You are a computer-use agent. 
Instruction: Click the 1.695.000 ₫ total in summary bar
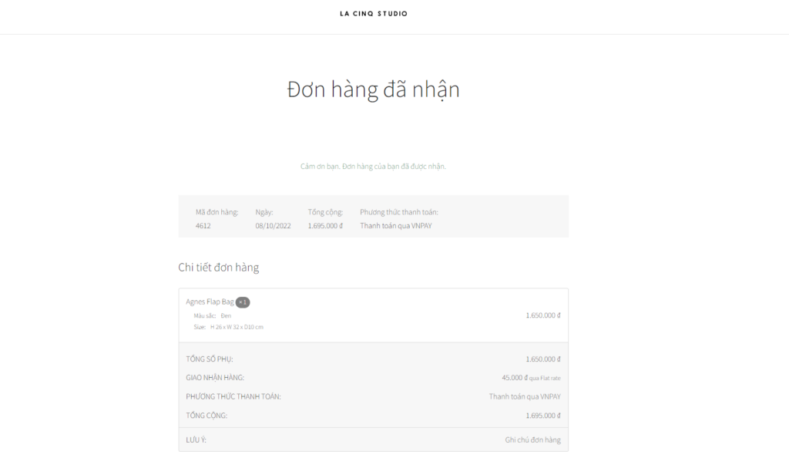(325, 226)
